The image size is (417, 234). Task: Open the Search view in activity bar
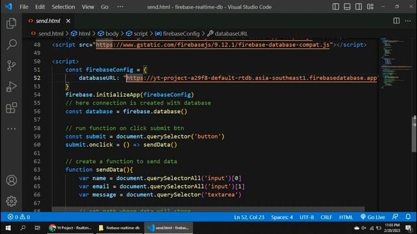click(11, 44)
